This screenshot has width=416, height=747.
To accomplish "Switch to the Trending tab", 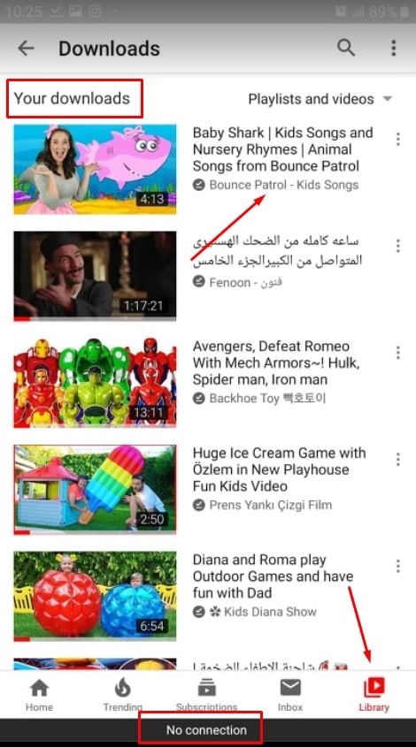I will (123, 695).
